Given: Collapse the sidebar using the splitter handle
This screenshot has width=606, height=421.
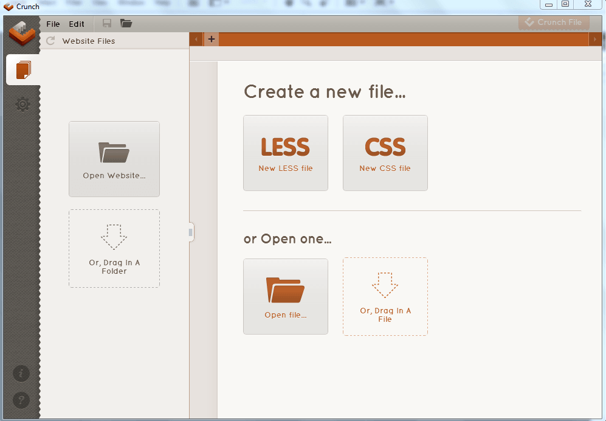Looking at the screenshot, I should (x=191, y=232).
